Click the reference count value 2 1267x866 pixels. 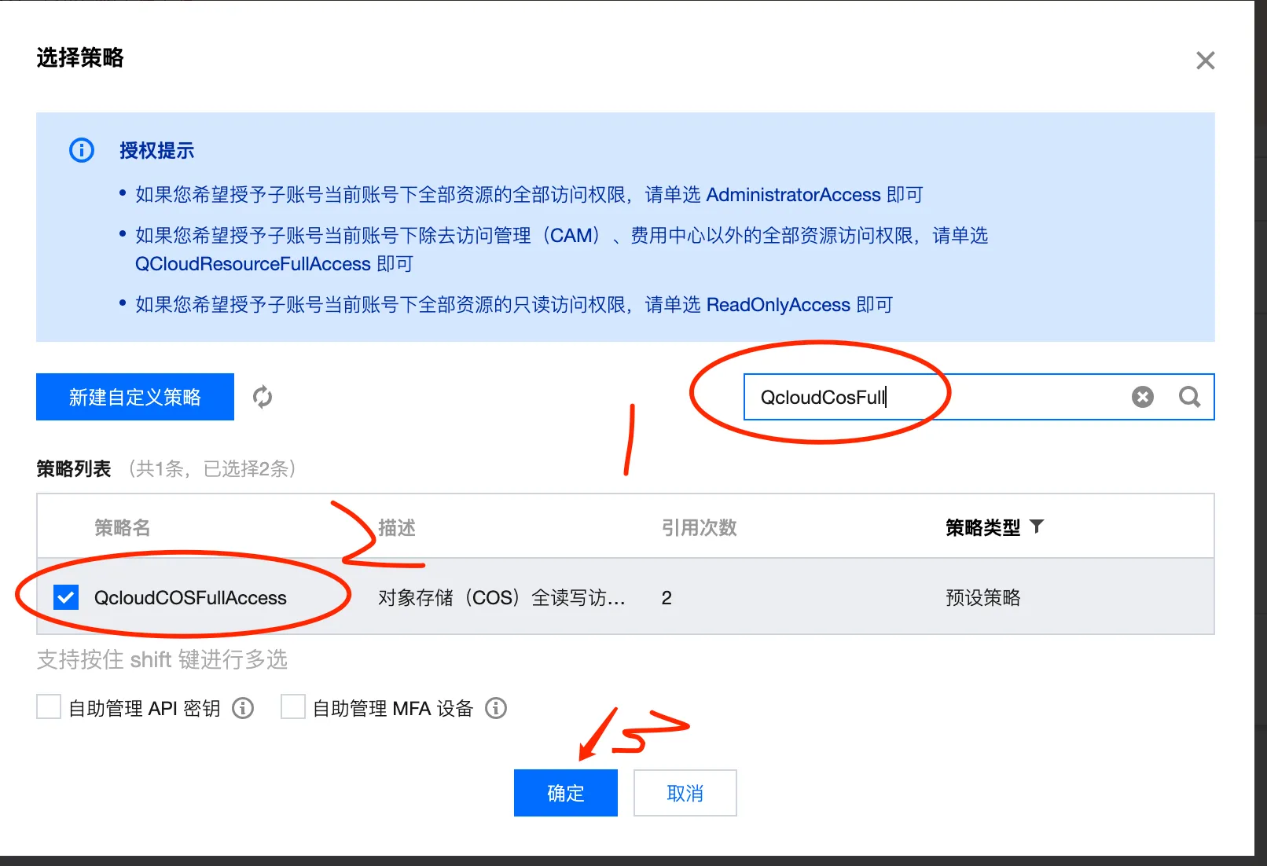point(667,598)
